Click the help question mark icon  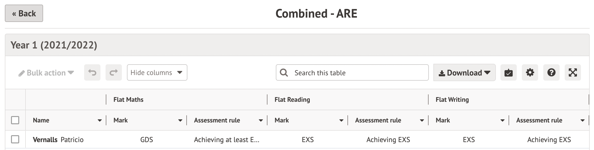click(x=551, y=73)
